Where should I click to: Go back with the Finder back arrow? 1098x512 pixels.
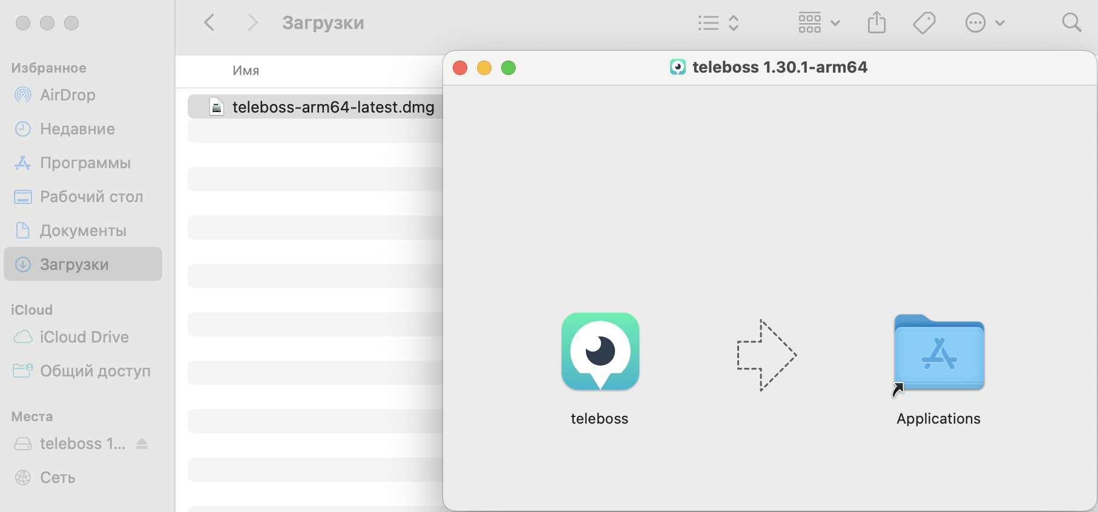pos(209,23)
